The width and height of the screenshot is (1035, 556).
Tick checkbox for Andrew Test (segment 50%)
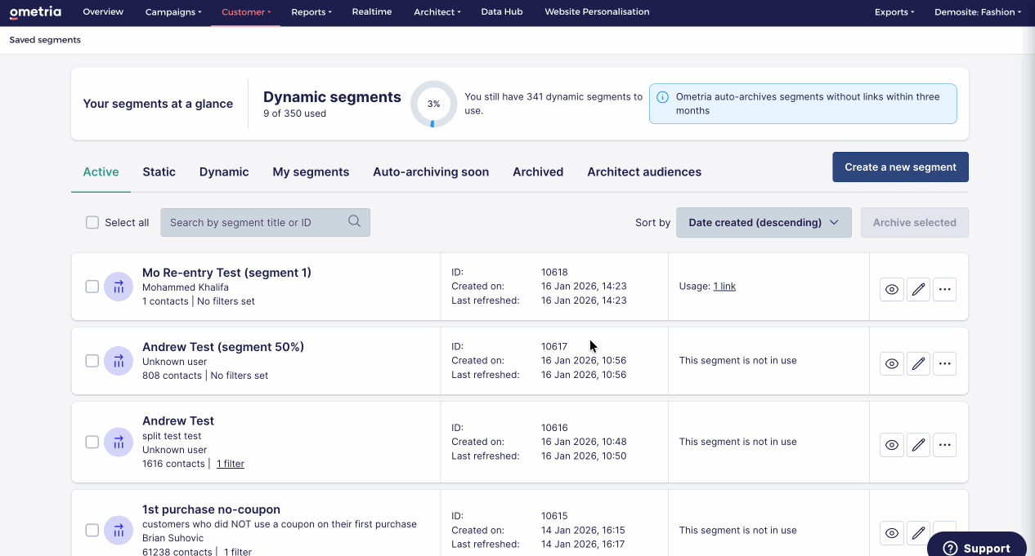pos(92,361)
